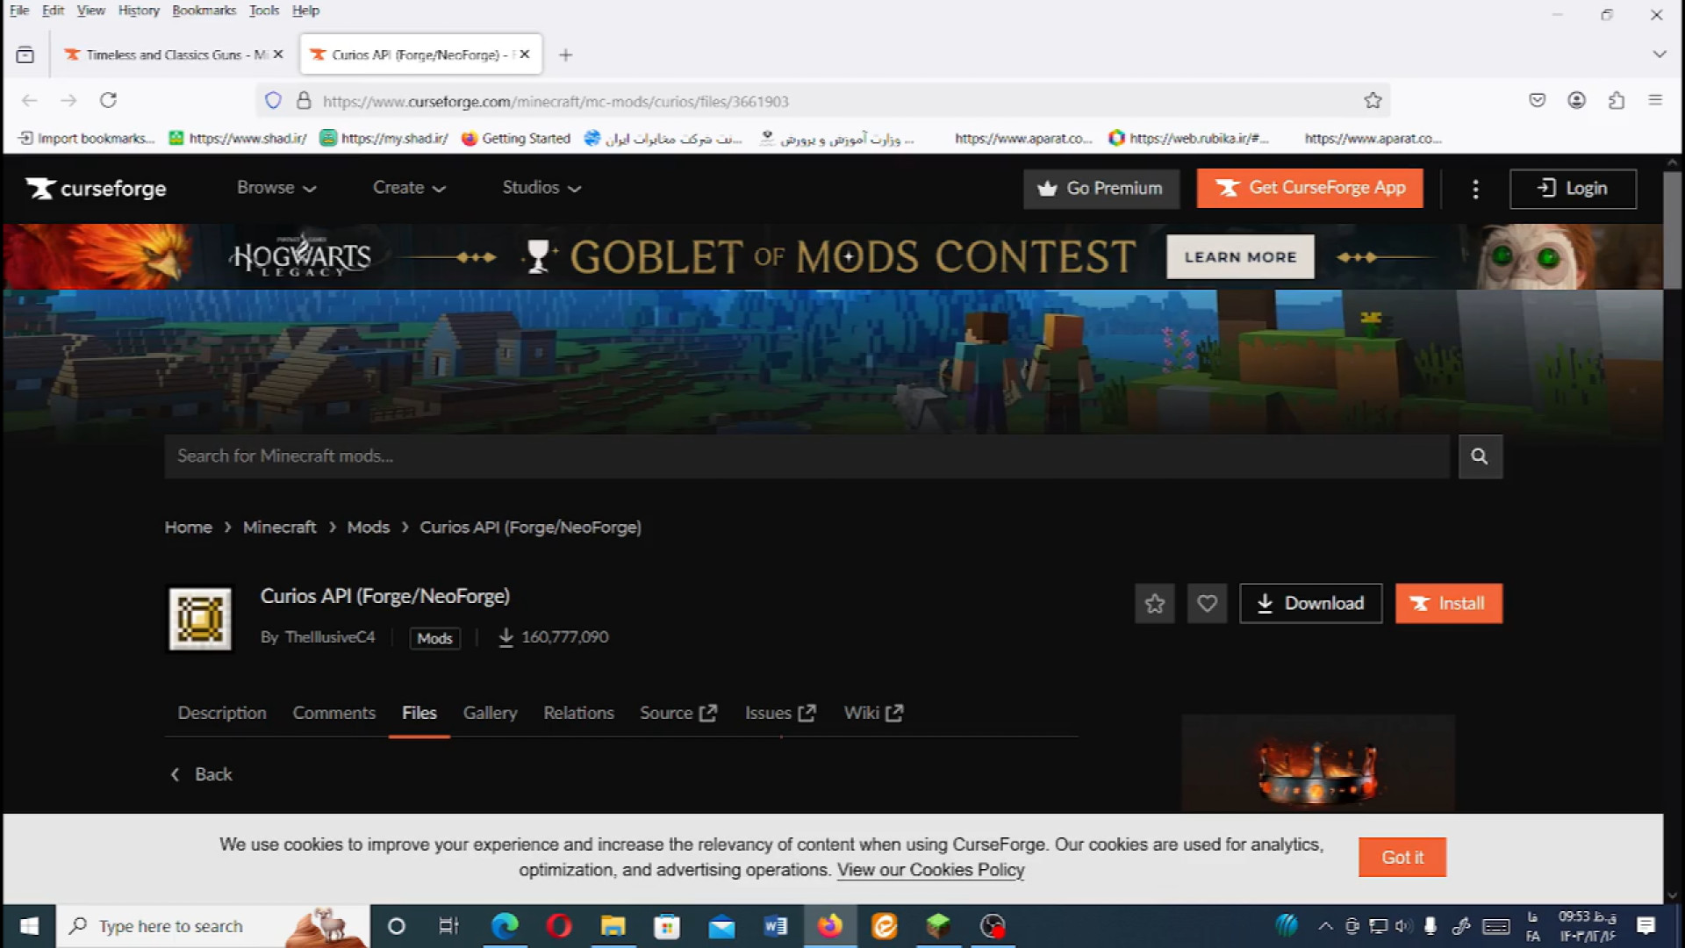The height and width of the screenshot is (948, 1685).
Task: Open the three-dot more options menu
Action: coord(1475,189)
